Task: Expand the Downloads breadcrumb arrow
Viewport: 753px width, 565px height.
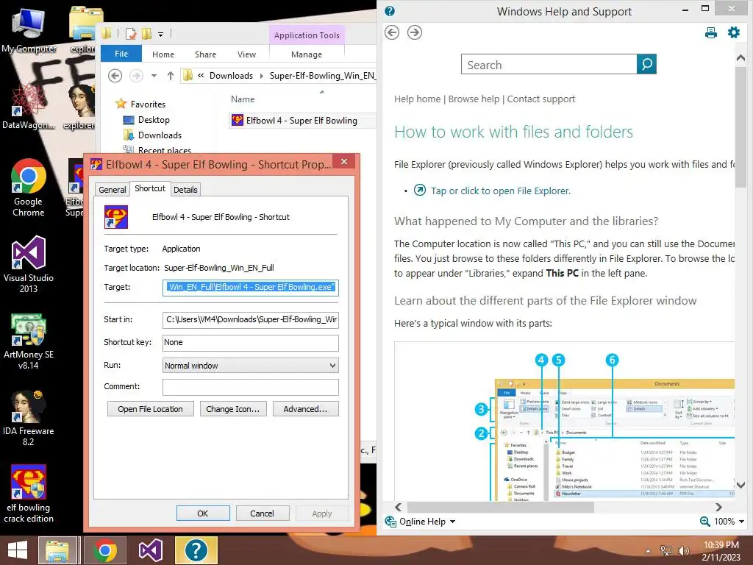Action: pos(261,76)
